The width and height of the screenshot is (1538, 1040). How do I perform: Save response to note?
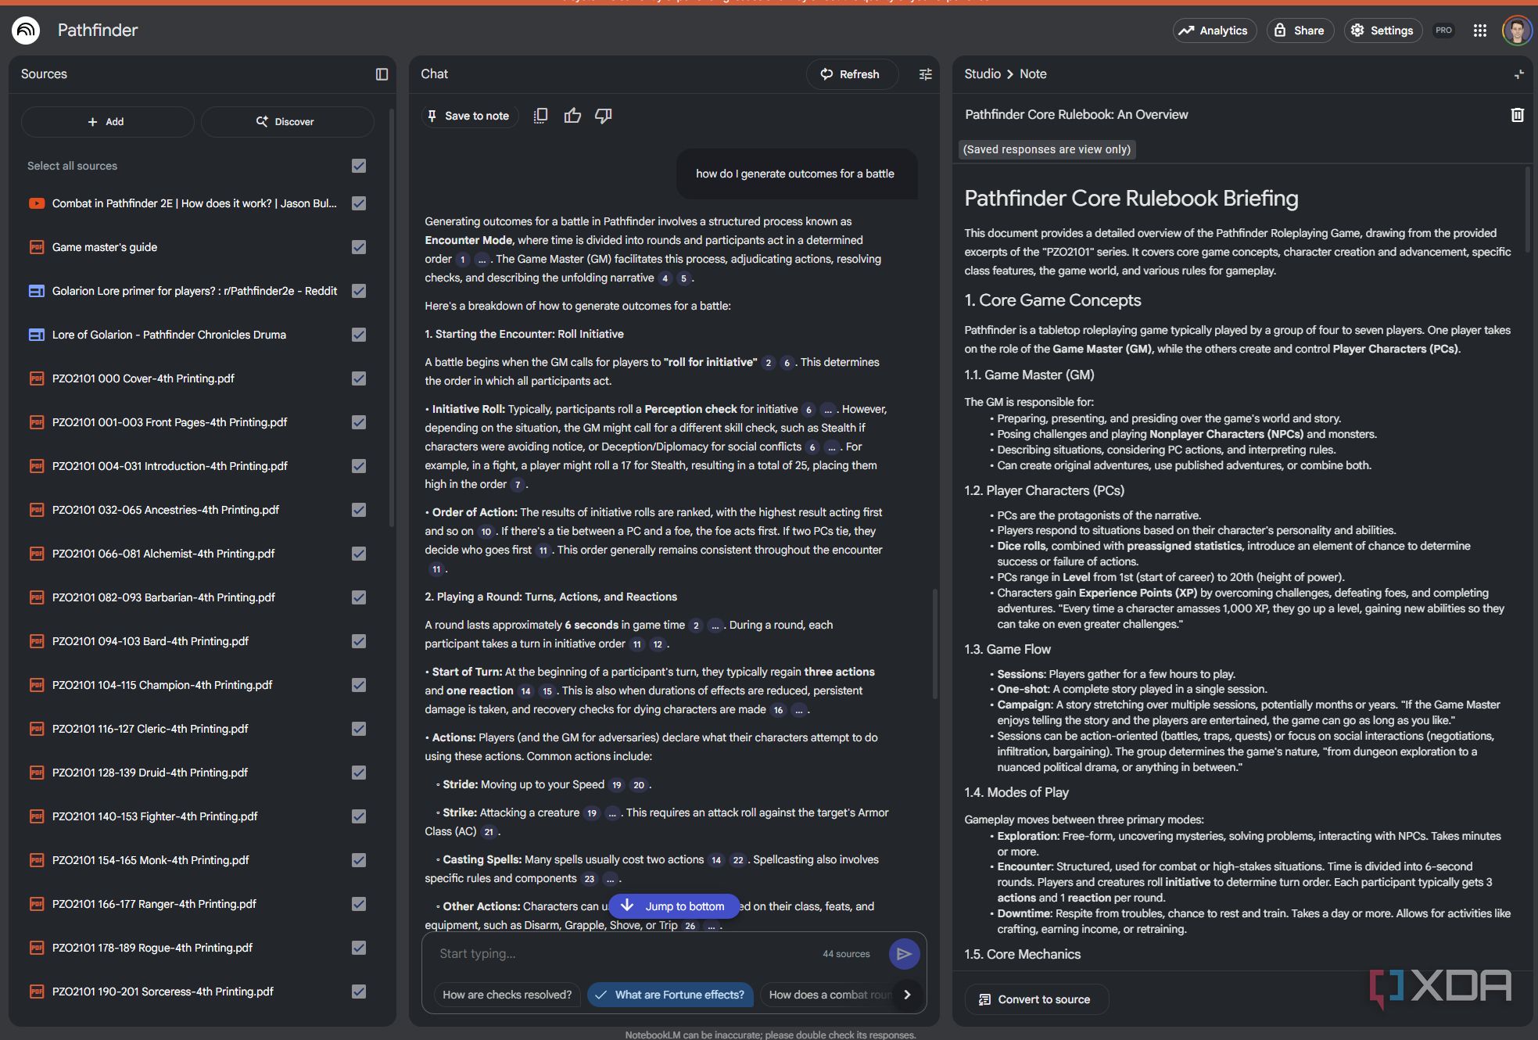coord(469,116)
